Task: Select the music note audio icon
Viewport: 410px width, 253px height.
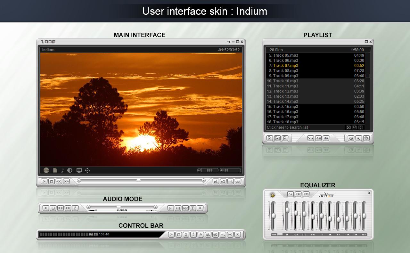Action: tap(62, 170)
